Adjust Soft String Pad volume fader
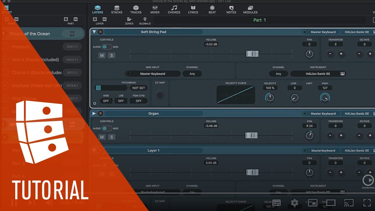Image resolution: width=375 pixels, height=211 pixels. click(252, 54)
